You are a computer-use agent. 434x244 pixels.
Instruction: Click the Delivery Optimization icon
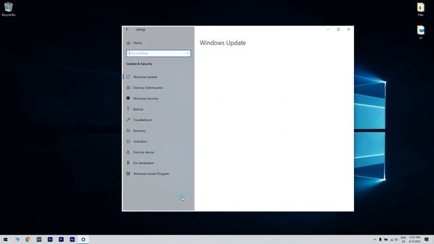tap(128, 87)
